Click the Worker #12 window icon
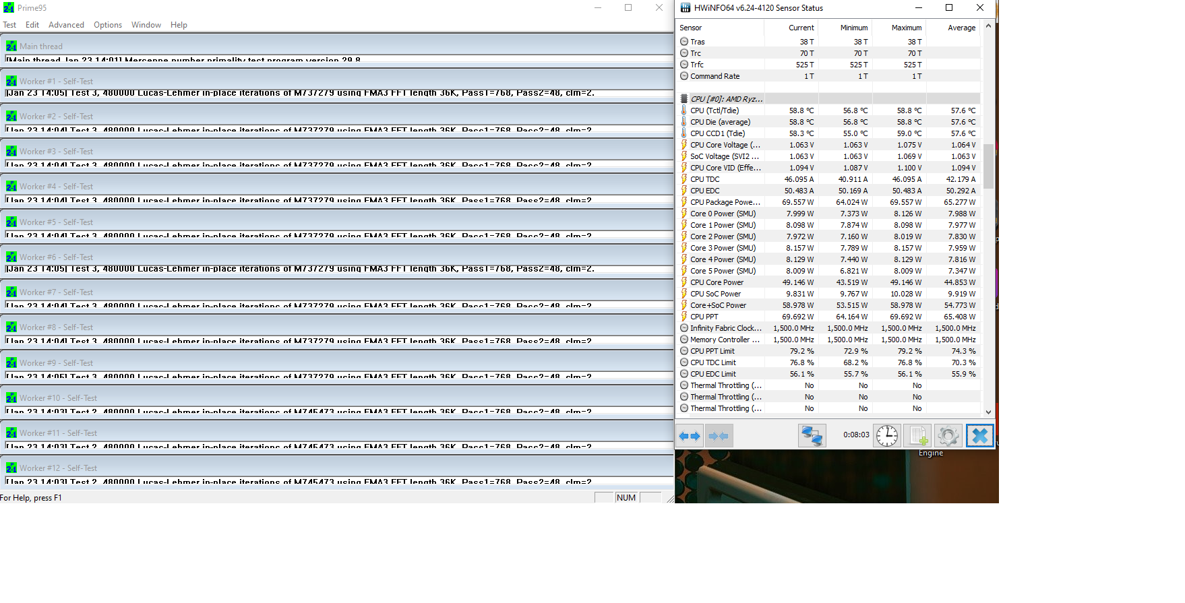The height and width of the screenshot is (603, 1185). tap(11, 468)
